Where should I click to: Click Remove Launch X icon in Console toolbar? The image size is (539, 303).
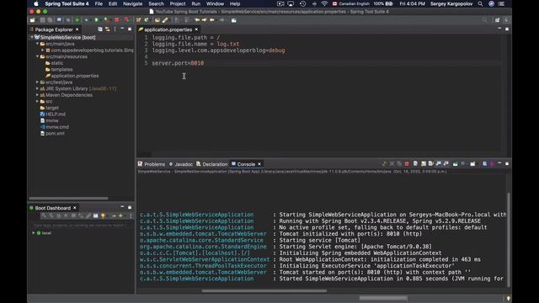tap(392, 164)
